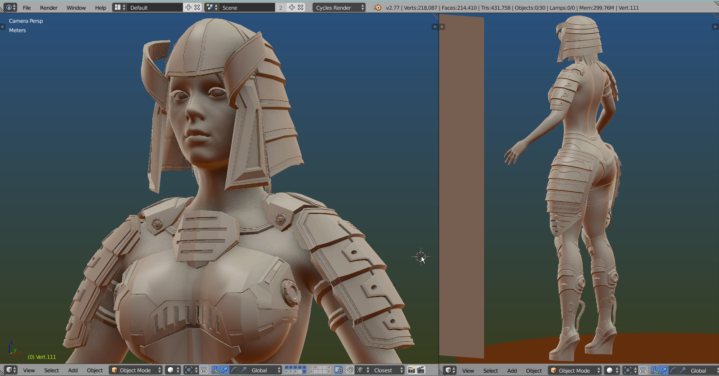Open Add menu in left viewport
The height and width of the screenshot is (376, 719).
(x=73, y=370)
